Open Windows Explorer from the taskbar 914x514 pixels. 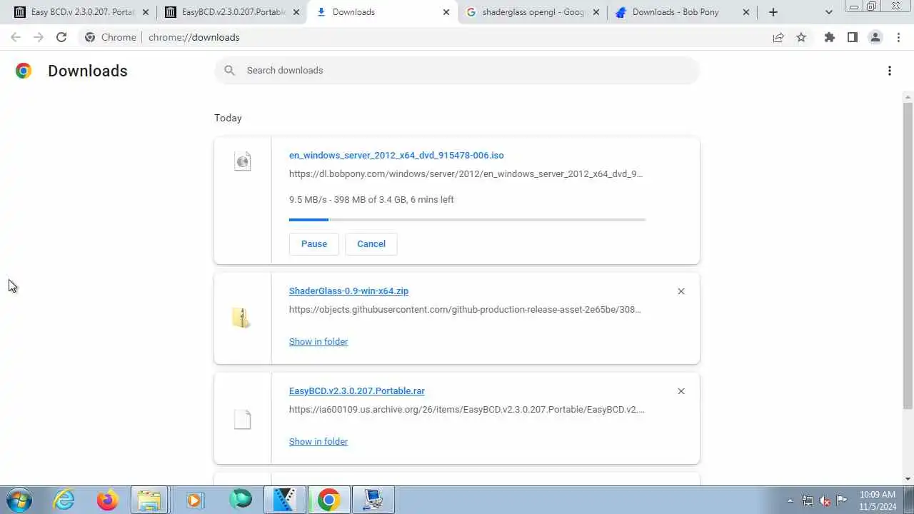coord(149,500)
